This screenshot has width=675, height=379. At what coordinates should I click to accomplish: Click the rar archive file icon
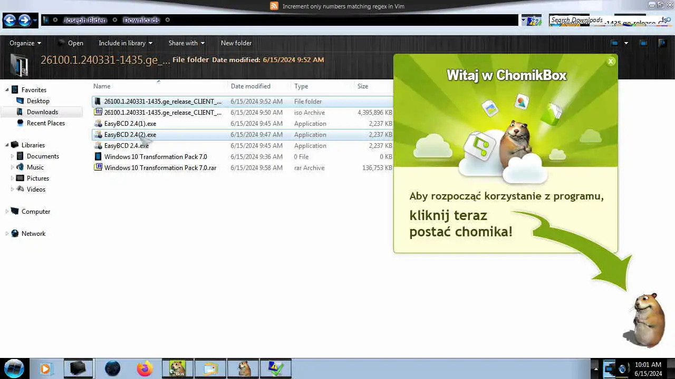point(98,167)
